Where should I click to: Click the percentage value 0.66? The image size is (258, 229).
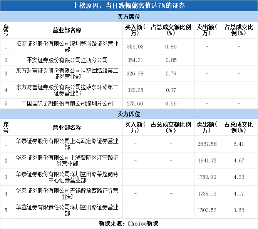171,104
